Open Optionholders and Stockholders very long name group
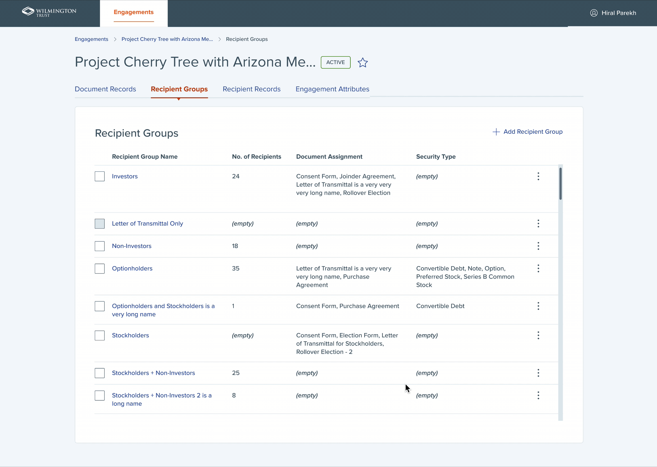This screenshot has width=657, height=467. click(x=163, y=310)
